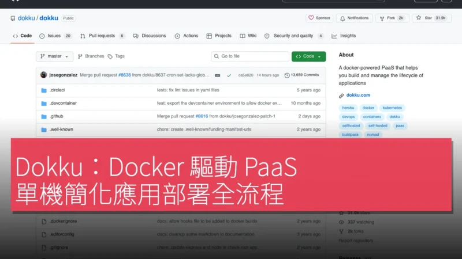Click josegonzalez avatar image
This screenshot has height=259, width=462.
pos(44,75)
